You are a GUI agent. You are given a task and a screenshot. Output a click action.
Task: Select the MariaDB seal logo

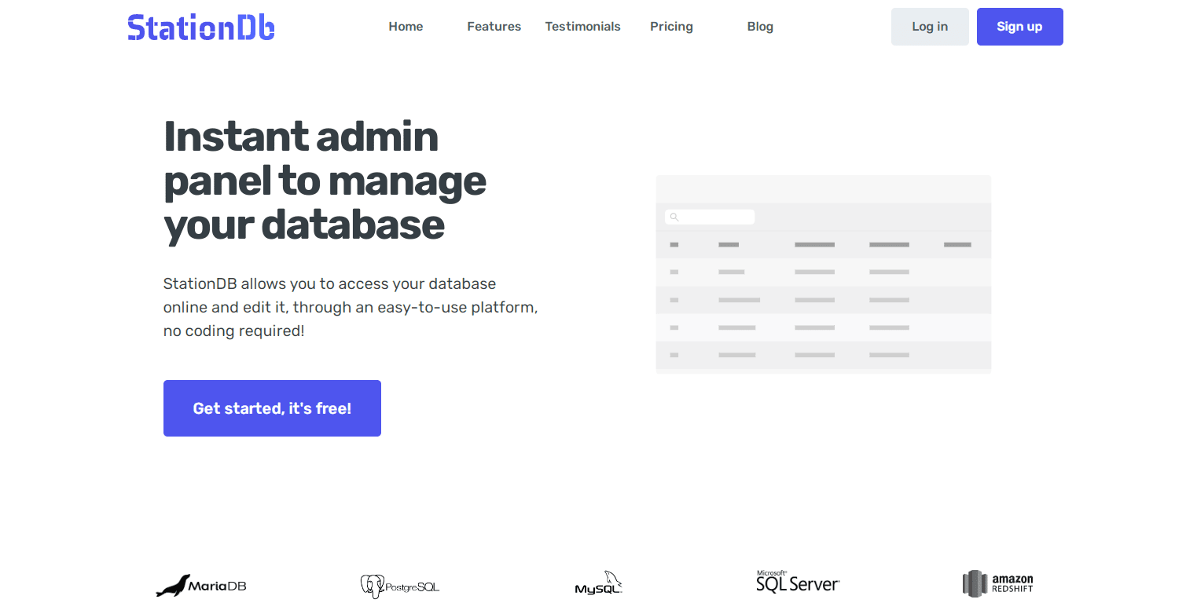pyautogui.click(x=200, y=584)
